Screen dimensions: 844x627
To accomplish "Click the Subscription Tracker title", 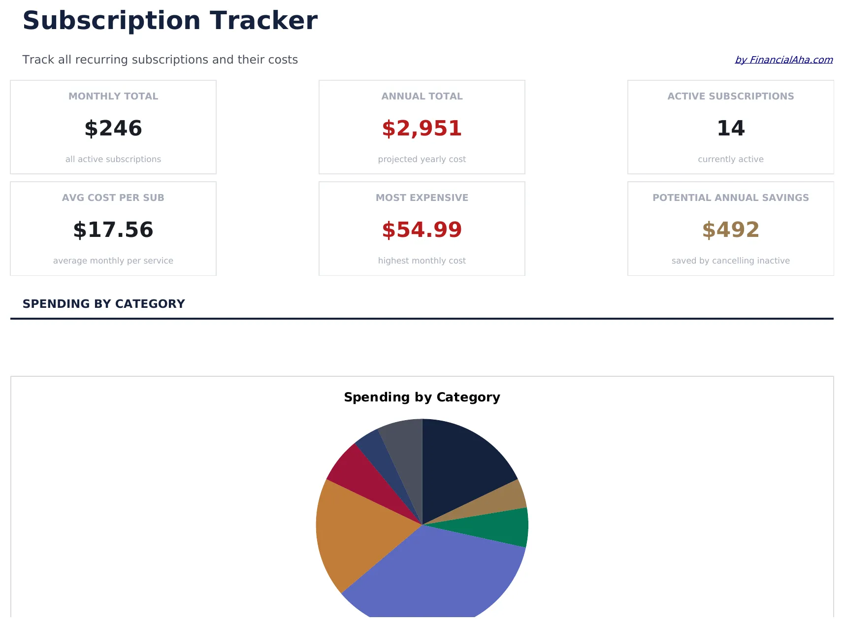I will pos(170,20).
